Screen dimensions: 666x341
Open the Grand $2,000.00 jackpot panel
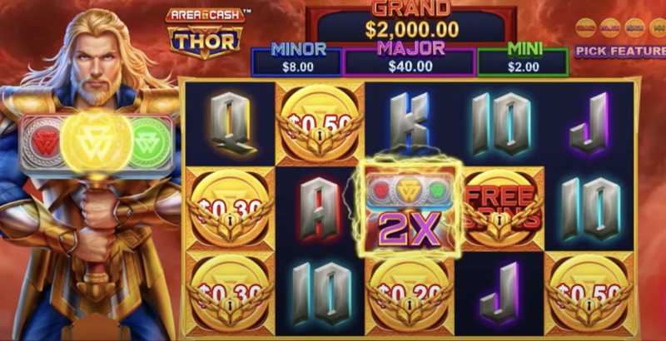pos(411,25)
